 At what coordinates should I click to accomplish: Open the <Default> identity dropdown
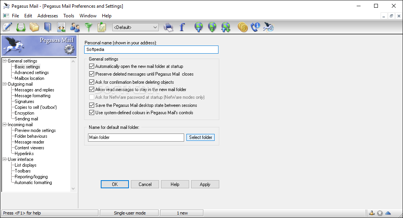click(x=135, y=27)
